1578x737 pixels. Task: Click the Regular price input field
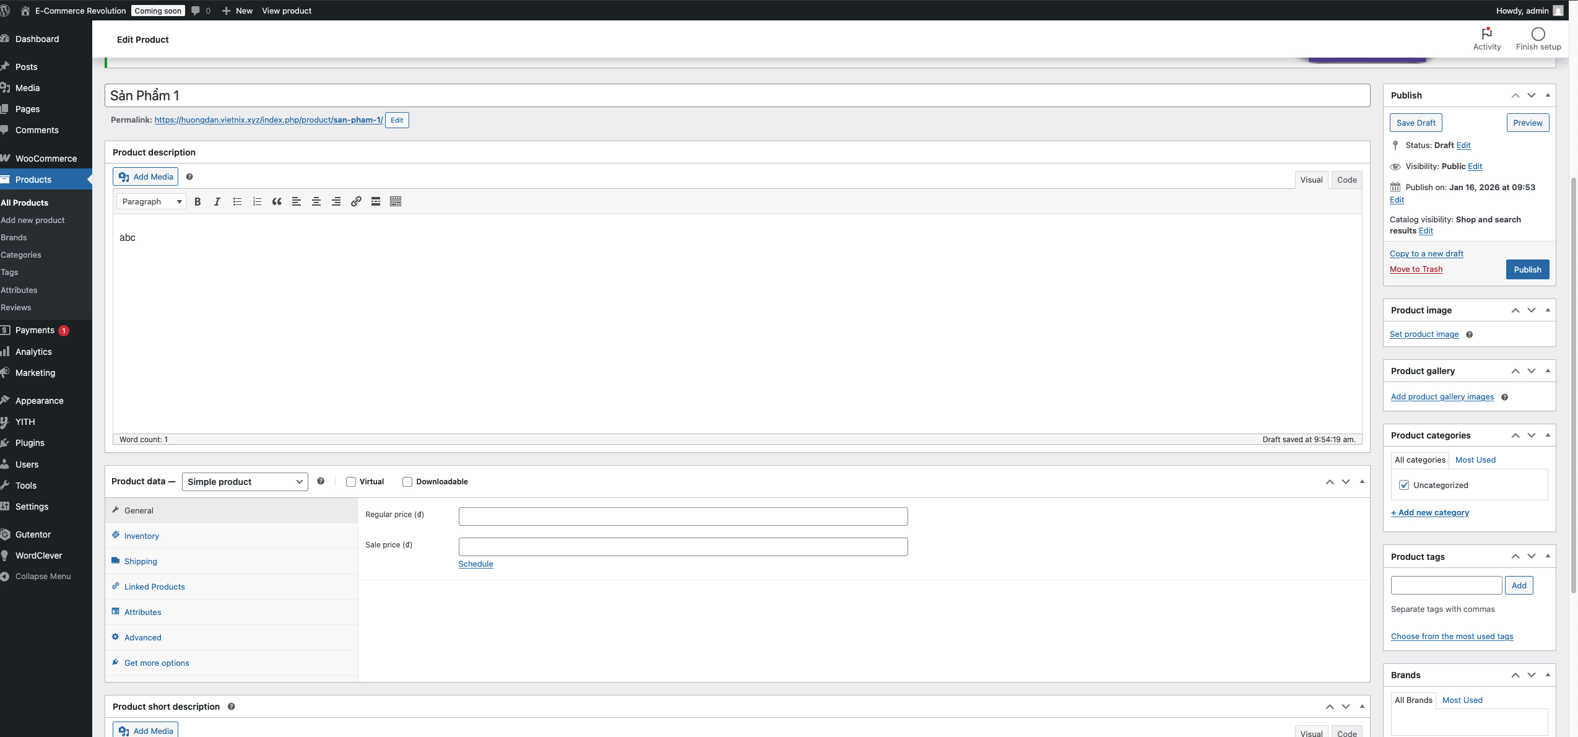tap(683, 517)
